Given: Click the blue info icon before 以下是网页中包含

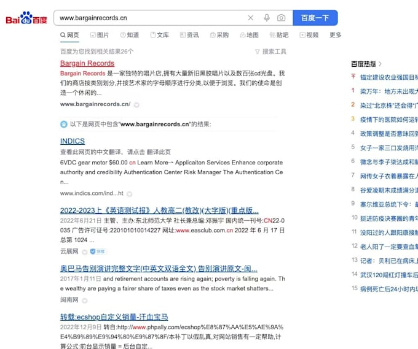Looking at the screenshot, I should click(64, 125).
